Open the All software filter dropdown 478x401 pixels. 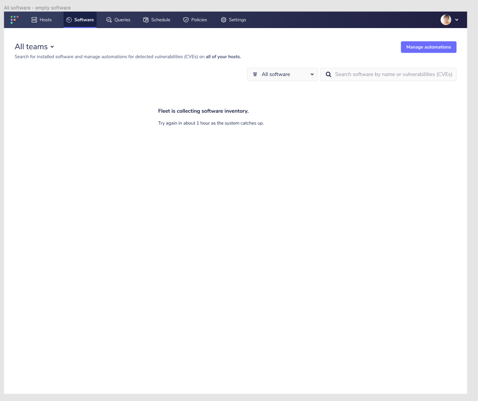point(282,74)
